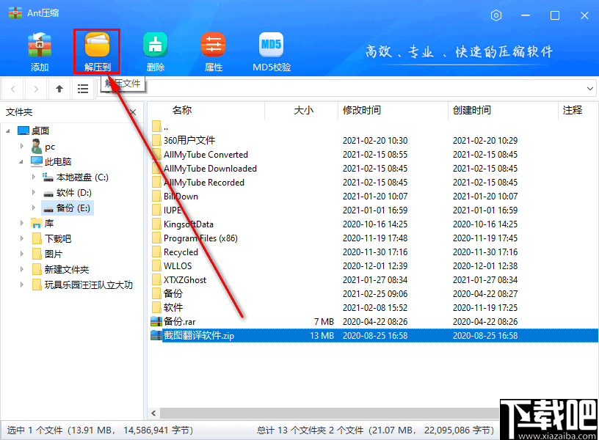Select 新建文件夹 in the folder tree

[x=60, y=269]
